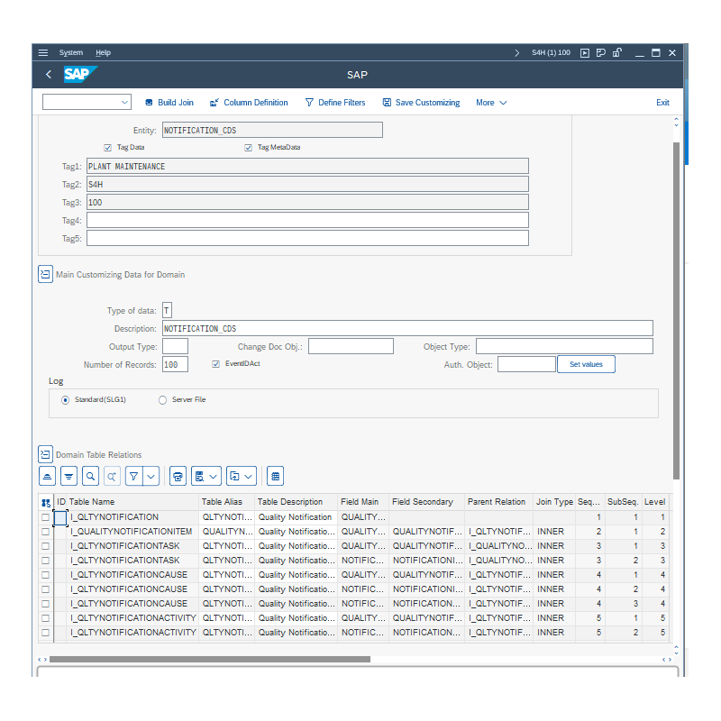The image size is (721, 721).
Task: Select the Sort Ascending icon above the table
Action: (47, 476)
